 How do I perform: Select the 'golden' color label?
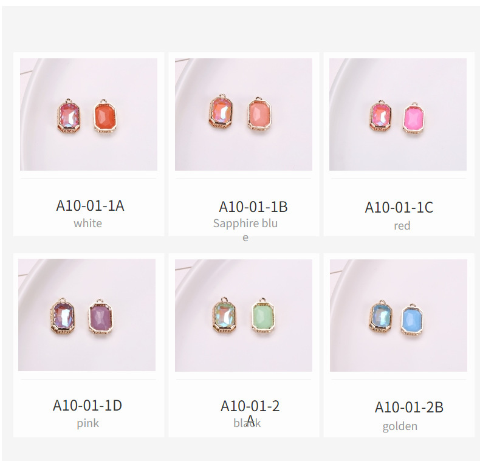tap(400, 426)
